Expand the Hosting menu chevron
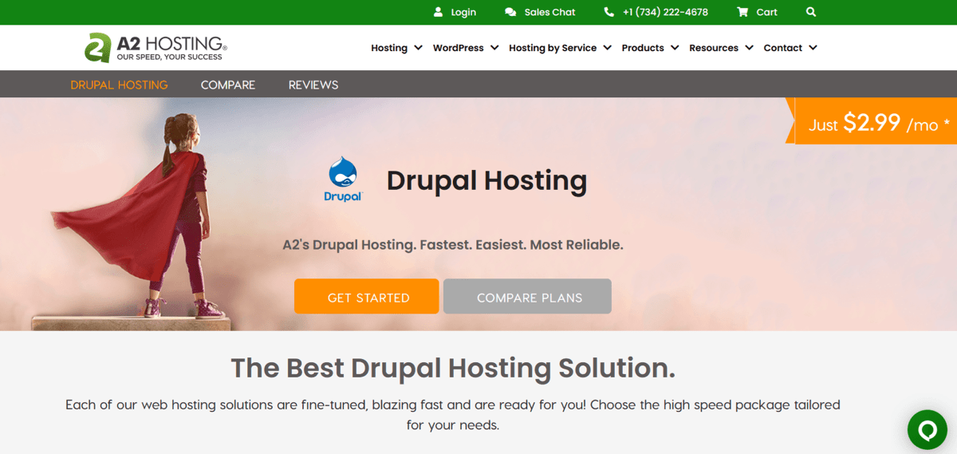Screen dimensions: 957x454 [418, 48]
